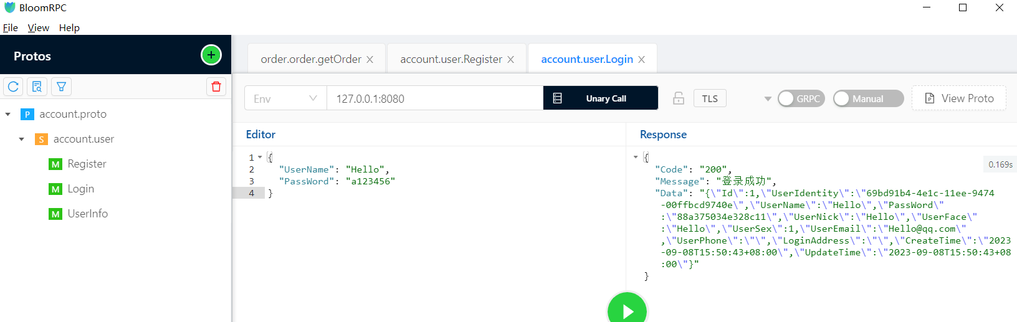
Task: Collapse the account.proto tree node
Action: [8, 115]
